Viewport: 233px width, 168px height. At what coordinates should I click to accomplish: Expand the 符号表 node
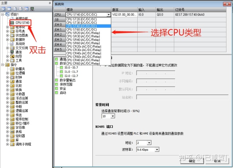coord(7,31)
